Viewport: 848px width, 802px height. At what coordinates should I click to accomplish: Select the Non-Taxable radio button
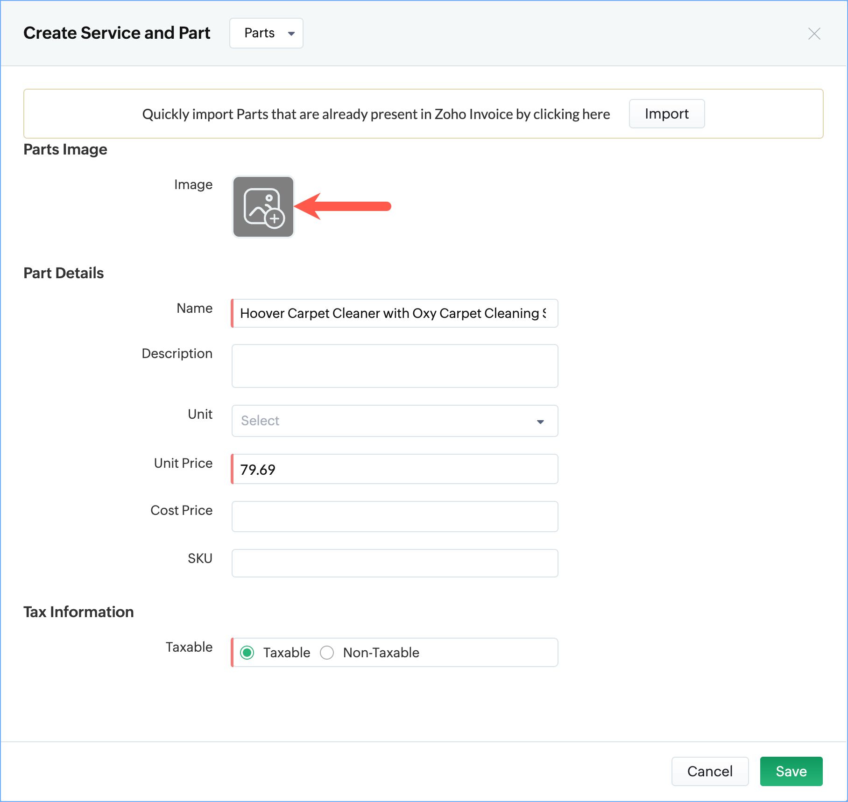click(327, 652)
